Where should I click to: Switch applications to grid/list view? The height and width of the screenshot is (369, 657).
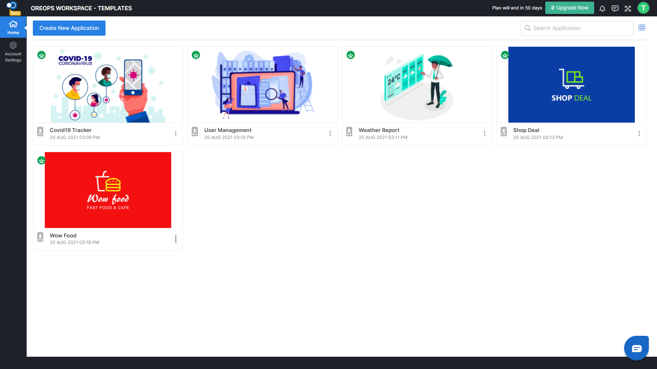click(x=642, y=27)
